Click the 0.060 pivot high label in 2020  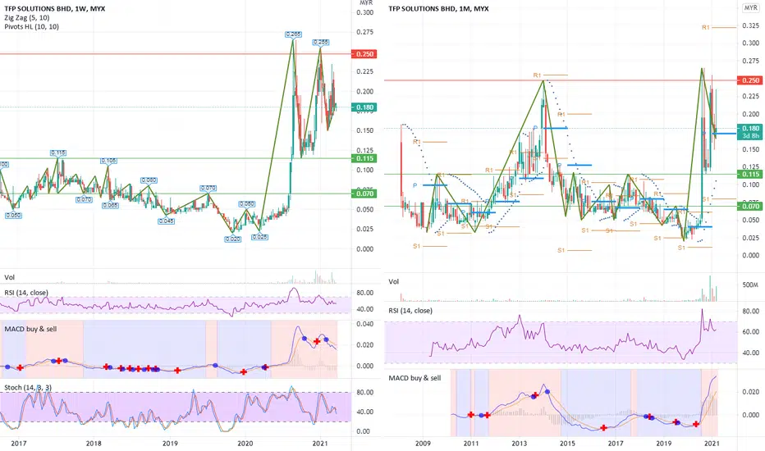coord(247,204)
